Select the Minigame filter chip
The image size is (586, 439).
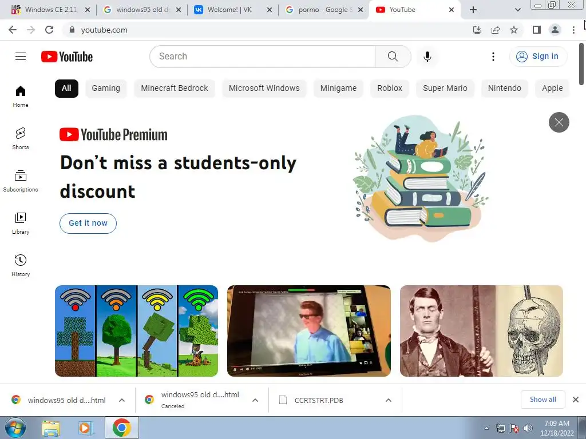tap(338, 89)
